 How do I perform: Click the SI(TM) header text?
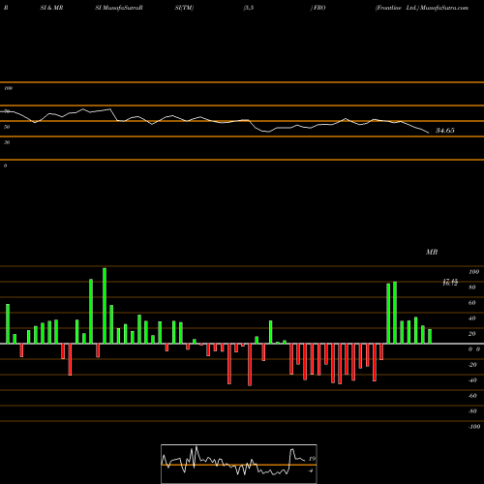tap(184, 8)
